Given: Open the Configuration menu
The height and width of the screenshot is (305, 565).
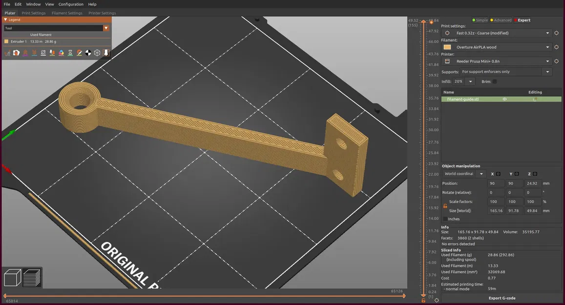Looking at the screenshot, I should point(71,4).
